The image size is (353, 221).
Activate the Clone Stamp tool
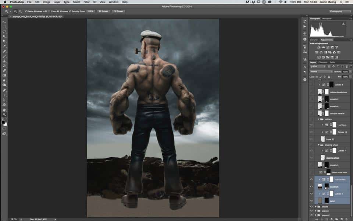click(x=4, y=61)
